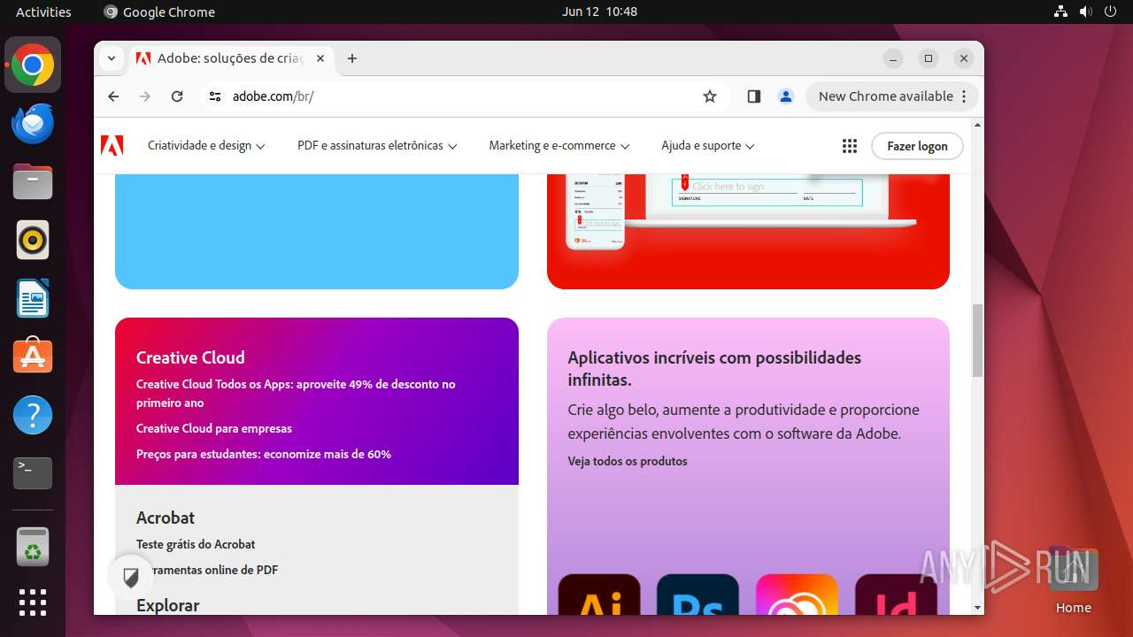
Task: Open Creative Cloud para empresas link
Action: point(214,428)
